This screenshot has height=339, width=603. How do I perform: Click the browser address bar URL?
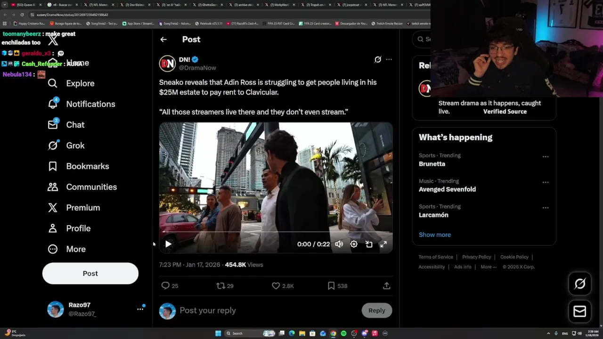pyautogui.click(x=73, y=15)
